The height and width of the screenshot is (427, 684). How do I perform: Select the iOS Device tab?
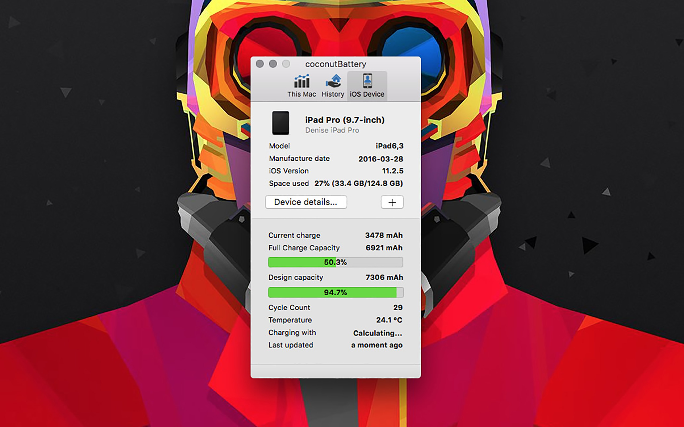(367, 86)
